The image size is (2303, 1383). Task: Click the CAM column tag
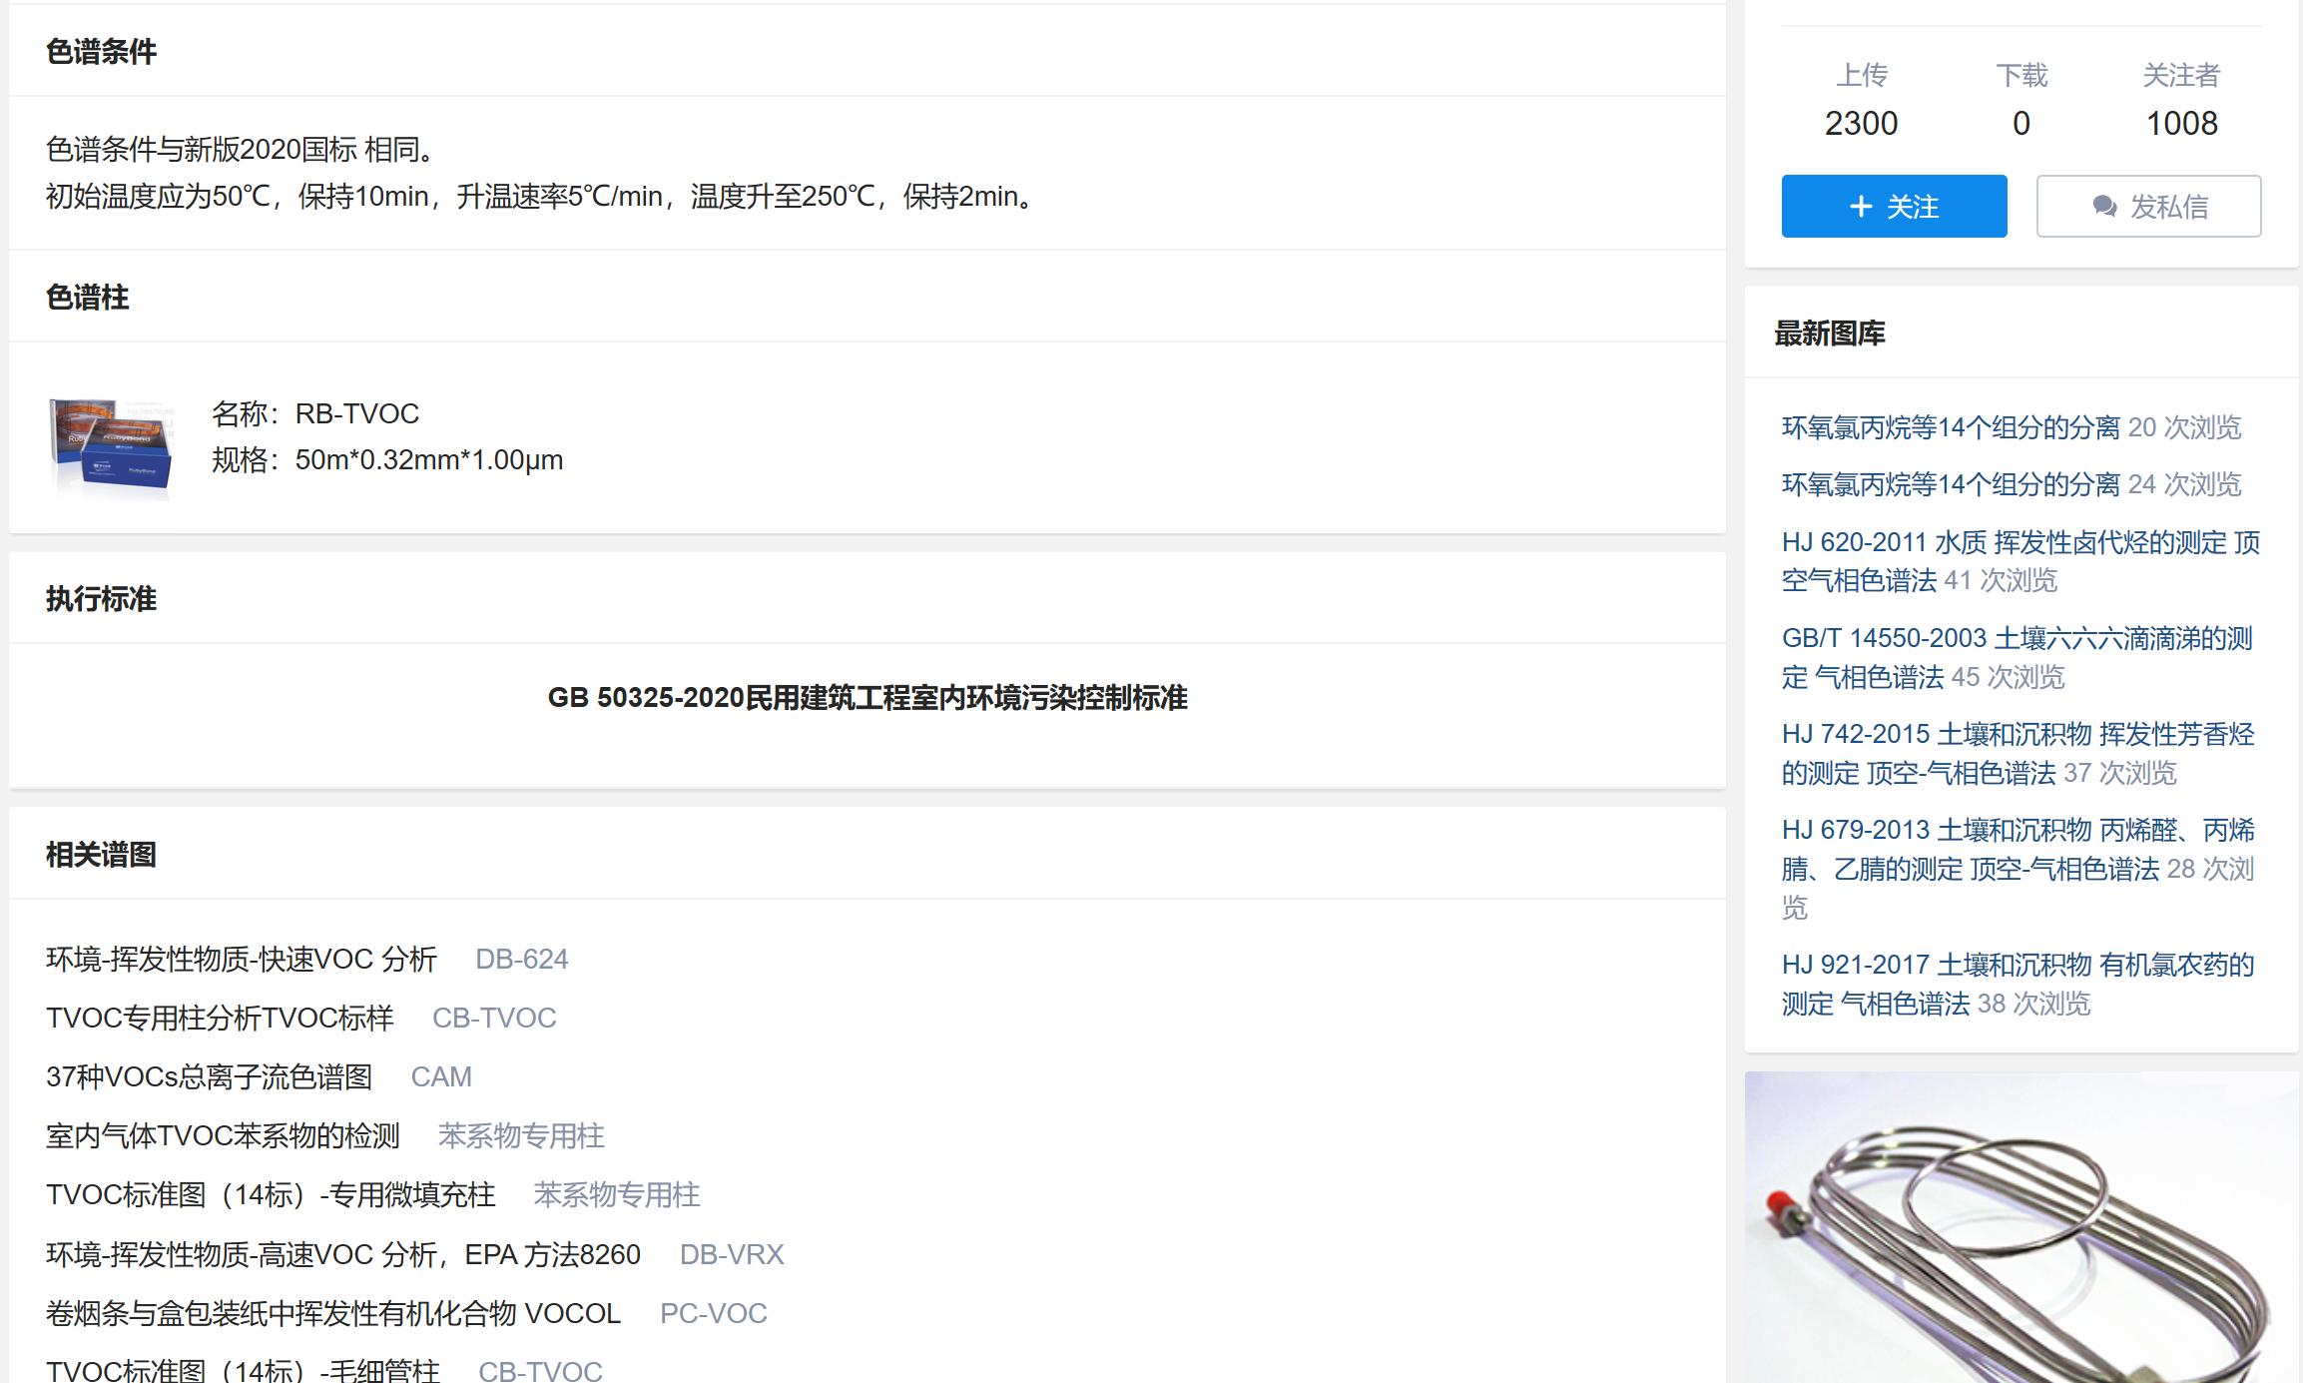pyautogui.click(x=440, y=1076)
